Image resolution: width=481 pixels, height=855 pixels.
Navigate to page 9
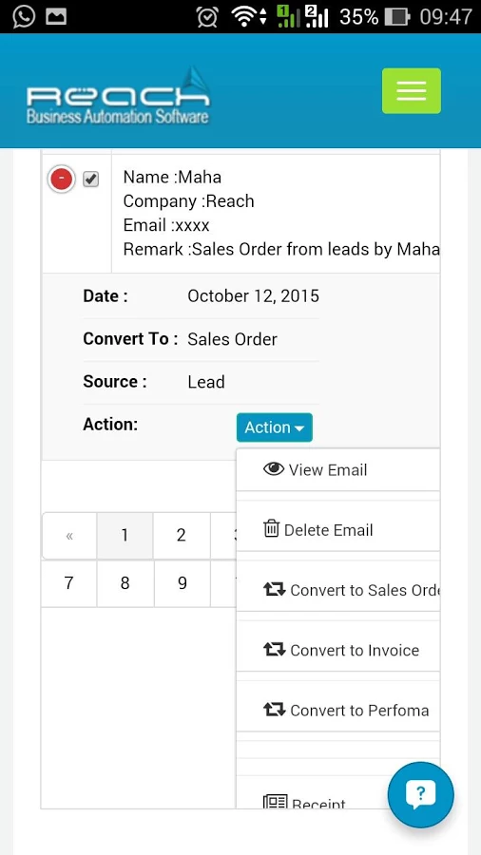coord(183,583)
